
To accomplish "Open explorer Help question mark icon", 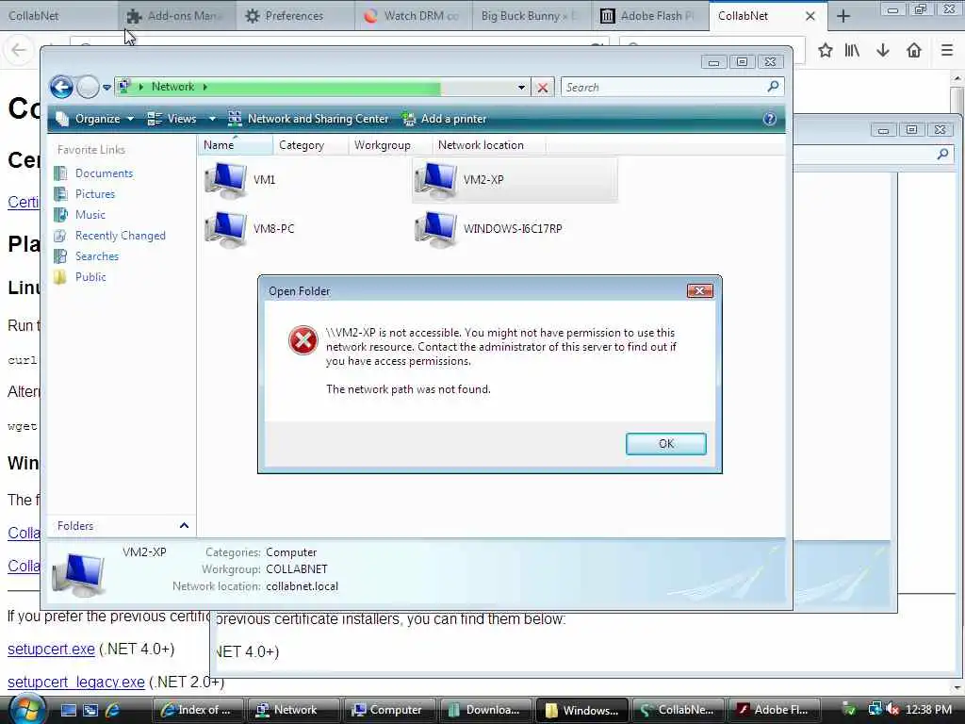I will pyautogui.click(x=769, y=119).
